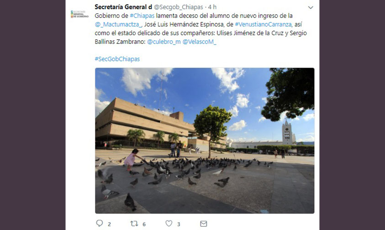Open the #Chiapas hashtag
Screen dimensions: 385x230
pos(142,16)
